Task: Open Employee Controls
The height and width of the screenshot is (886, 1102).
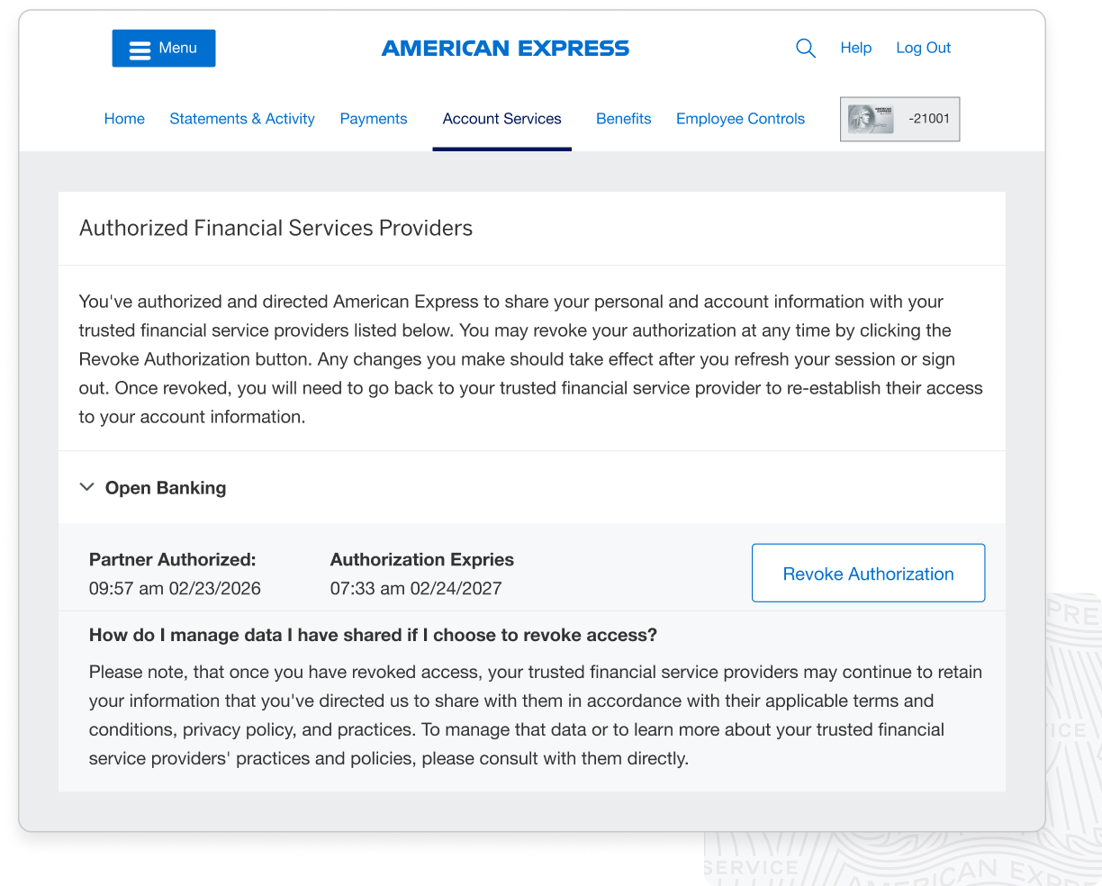Action: pos(739,118)
